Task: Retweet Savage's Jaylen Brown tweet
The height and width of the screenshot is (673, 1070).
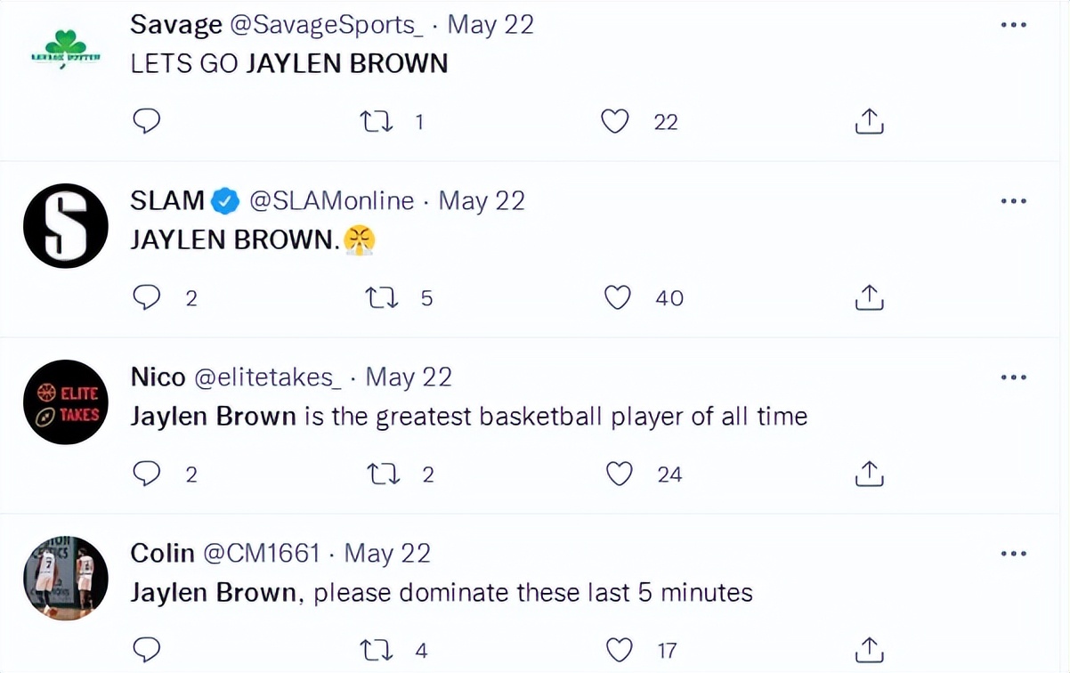Action: click(375, 121)
